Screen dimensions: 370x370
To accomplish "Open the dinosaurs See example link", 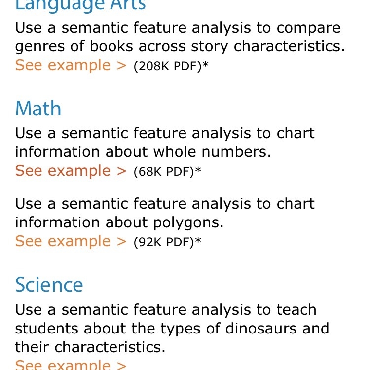I will (71, 365).
